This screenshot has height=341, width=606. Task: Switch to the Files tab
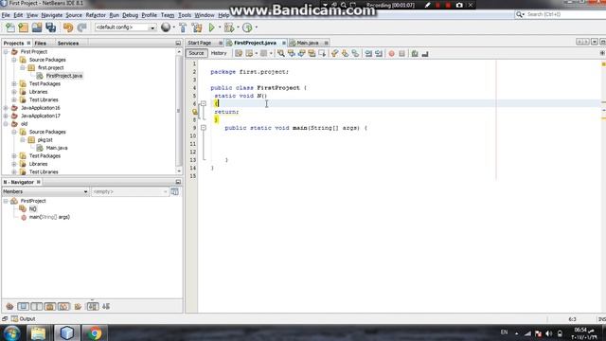pos(40,44)
